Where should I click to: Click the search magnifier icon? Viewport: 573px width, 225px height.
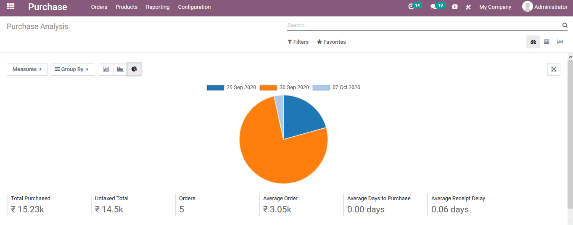tap(565, 25)
